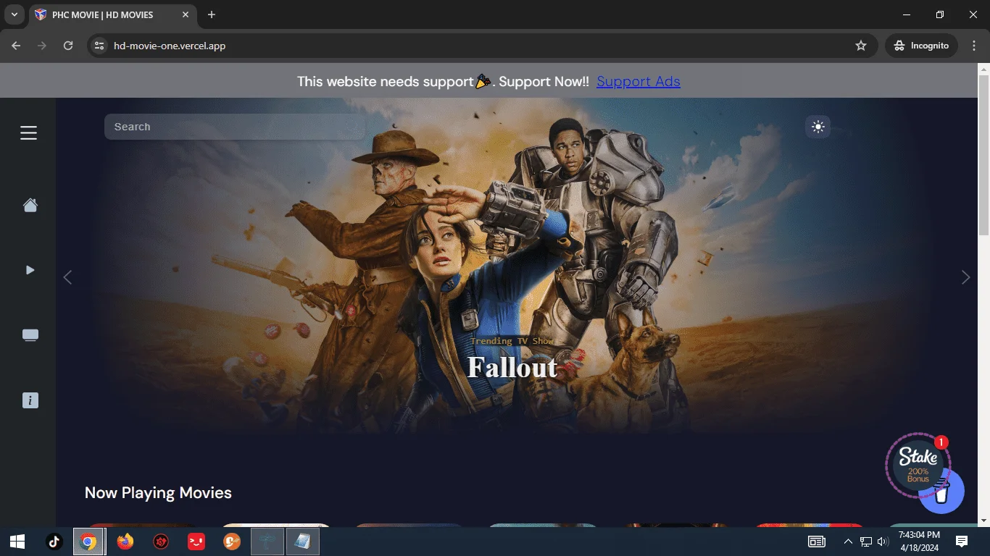Open Firefox from the taskbar
Viewport: 990px width, 556px height.
click(x=125, y=542)
